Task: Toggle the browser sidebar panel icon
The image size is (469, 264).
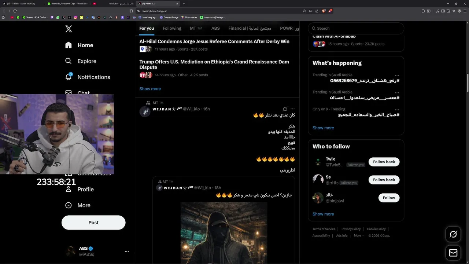Action: tap(443, 11)
